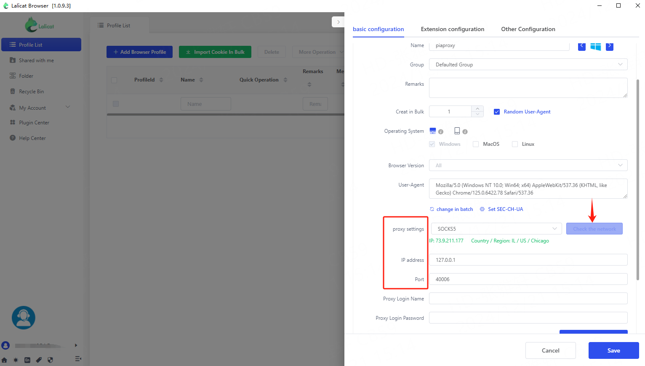This screenshot has width=645, height=366.
Task: Check the MacOS checkbox
Action: (x=476, y=144)
